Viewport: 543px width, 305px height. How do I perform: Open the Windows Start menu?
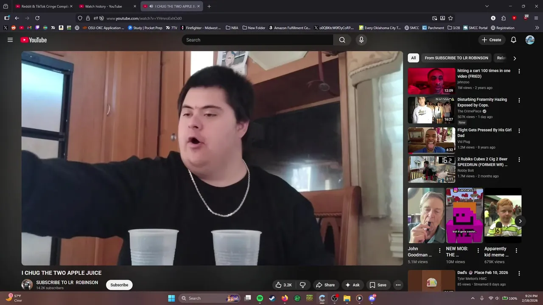pyautogui.click(x=171, y=298)
